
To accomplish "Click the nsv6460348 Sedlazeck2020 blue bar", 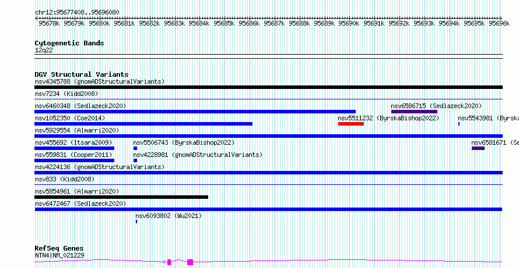I will tap(195, 112).
